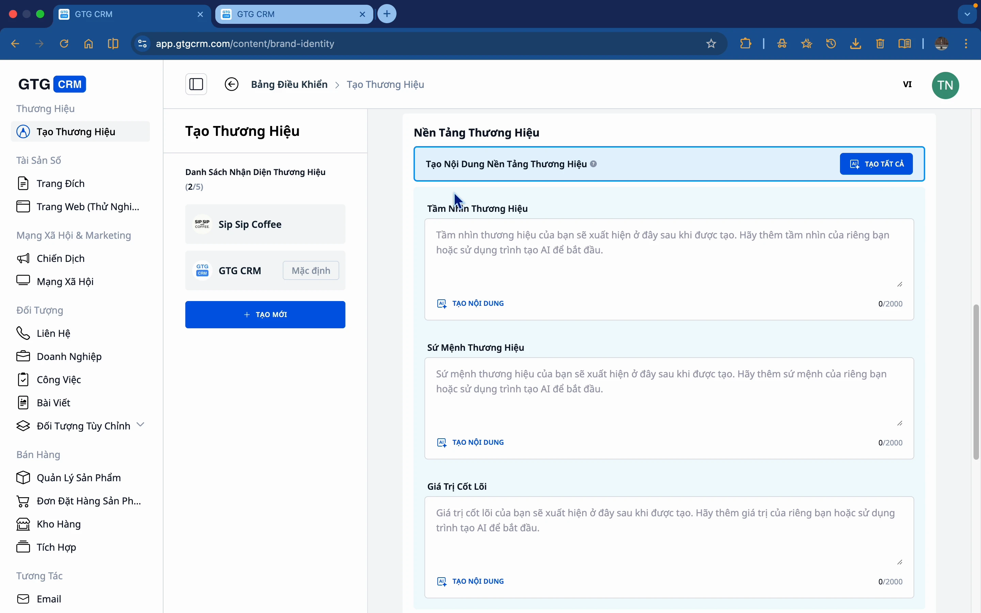Screen dimensions: 981x613
Task: Open browser tab list dropdown arrow
Action: click(967, 14)
